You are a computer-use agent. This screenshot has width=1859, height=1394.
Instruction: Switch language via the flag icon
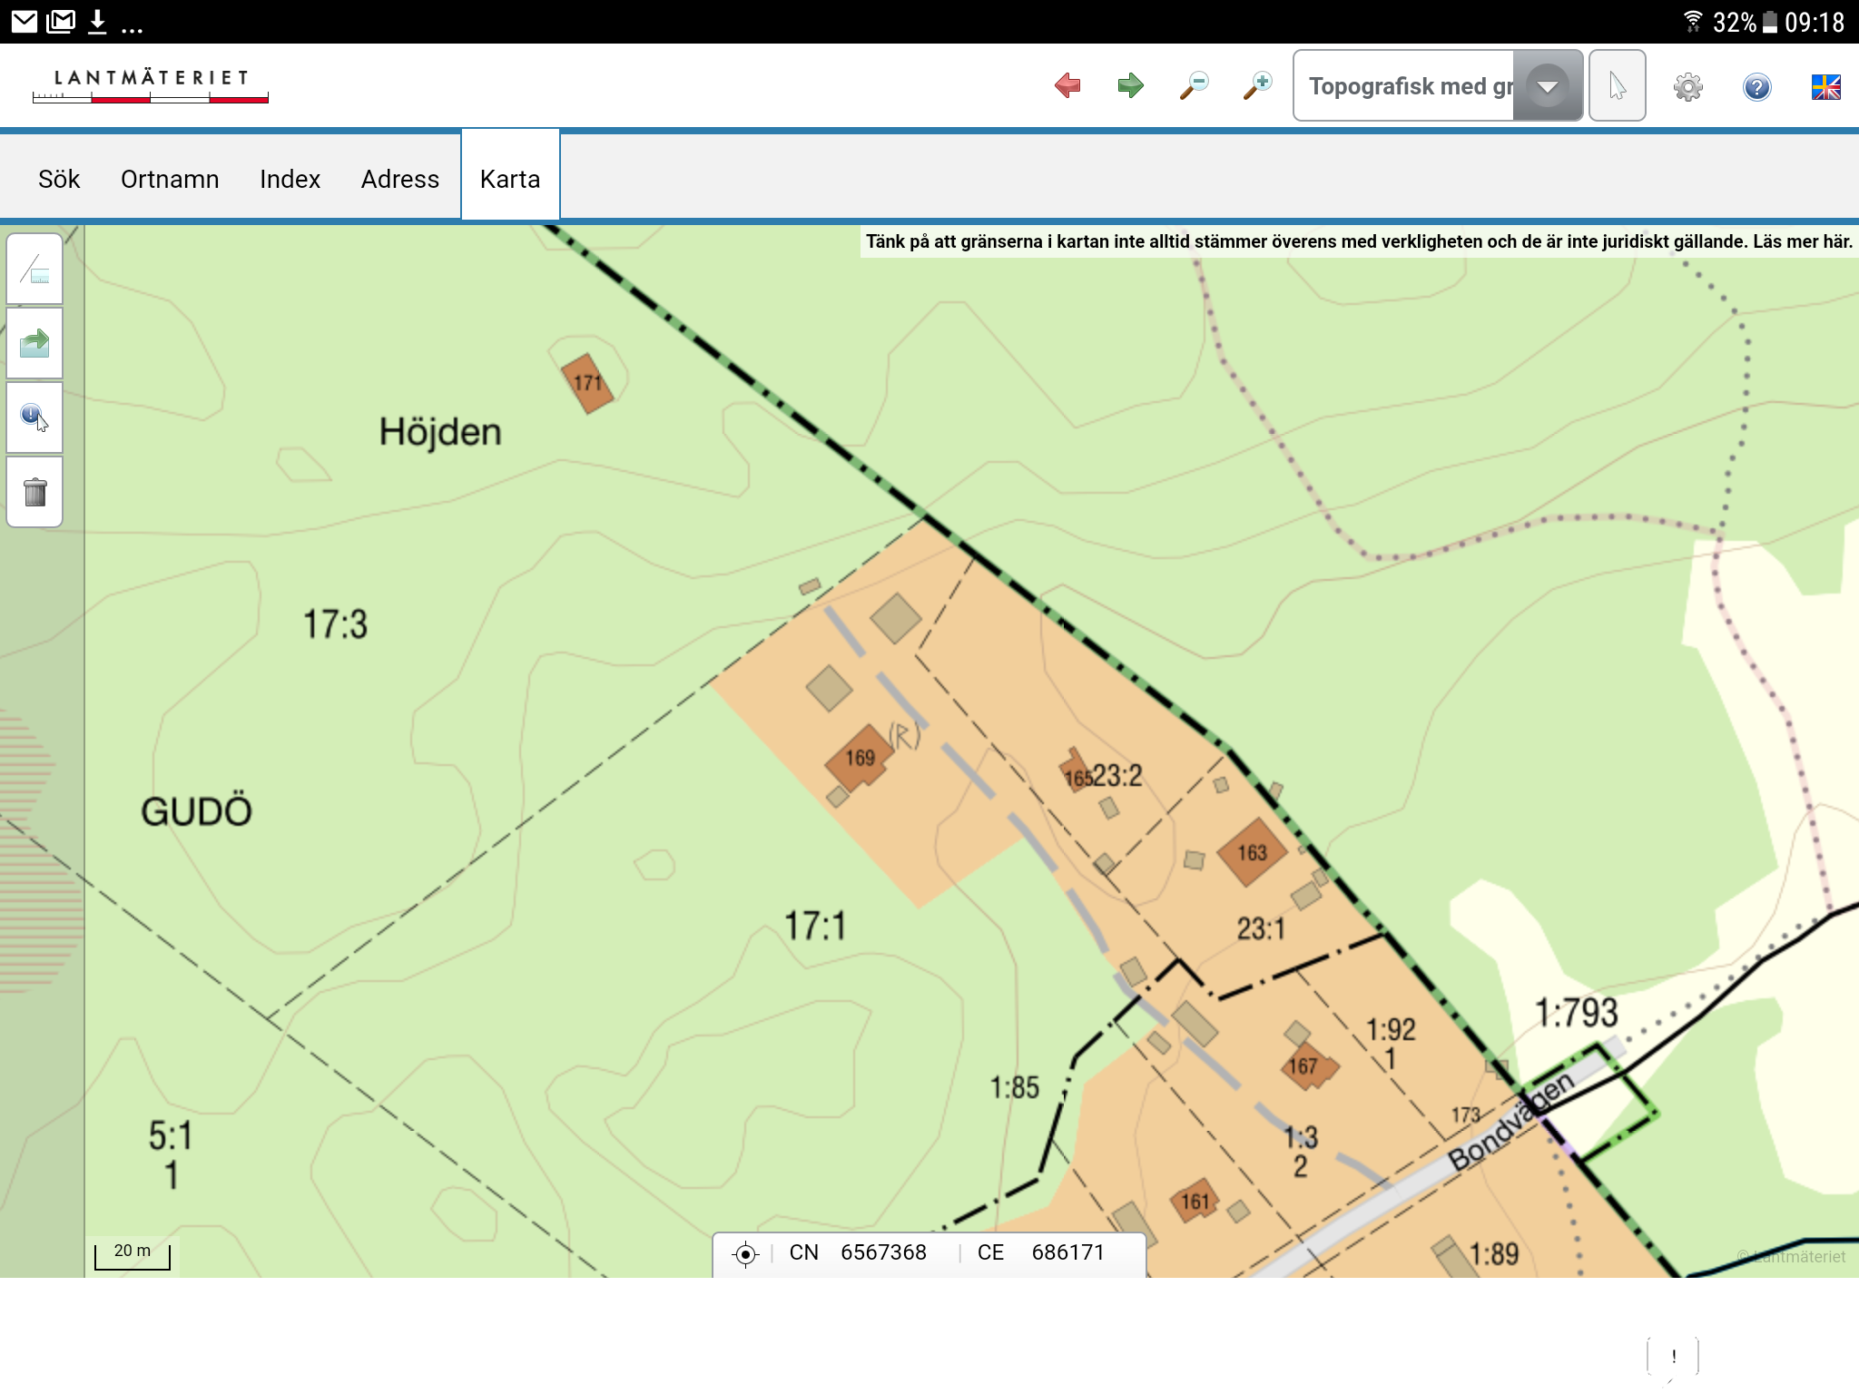click(1825, 87)
